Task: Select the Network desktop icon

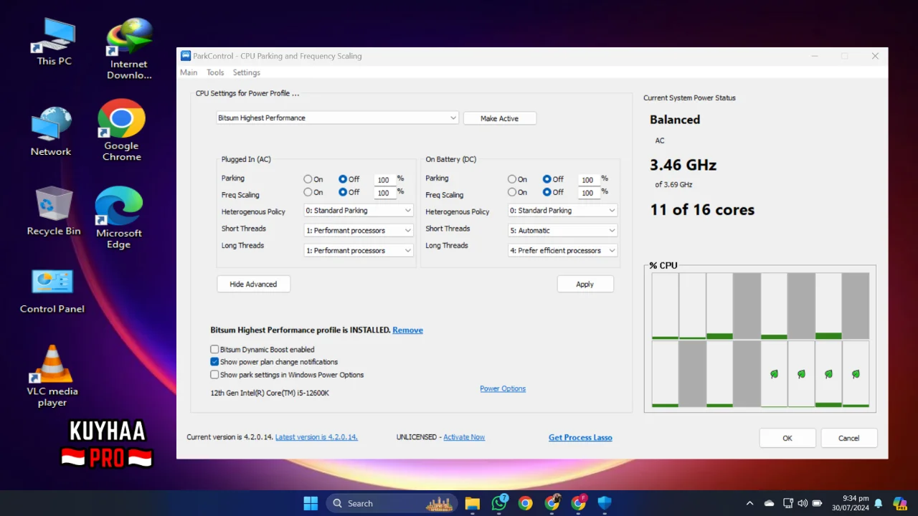Action: (51, 132)
